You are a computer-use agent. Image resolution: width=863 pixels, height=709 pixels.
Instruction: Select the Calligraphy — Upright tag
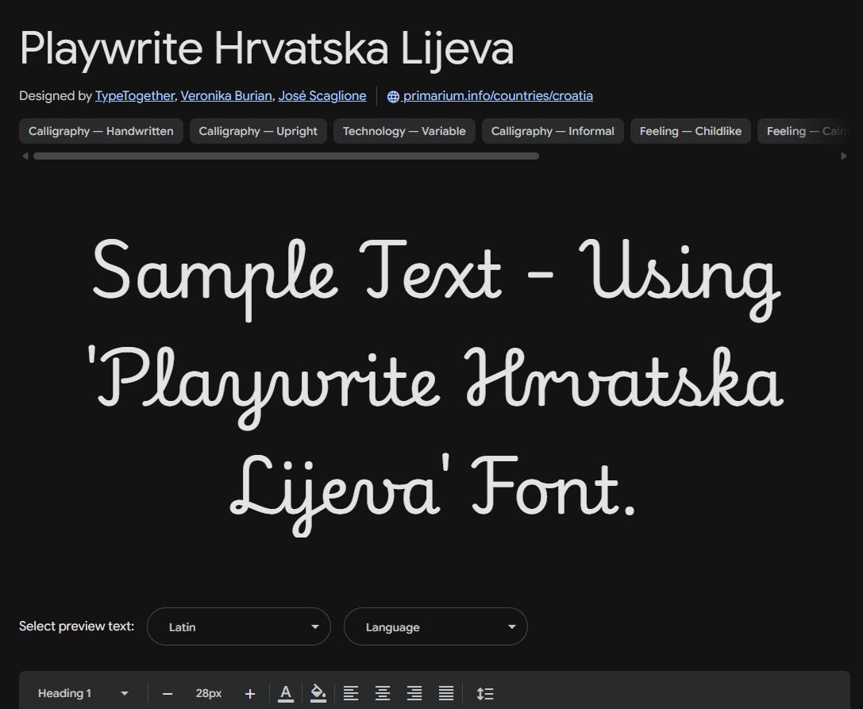(x=258, y=131)
